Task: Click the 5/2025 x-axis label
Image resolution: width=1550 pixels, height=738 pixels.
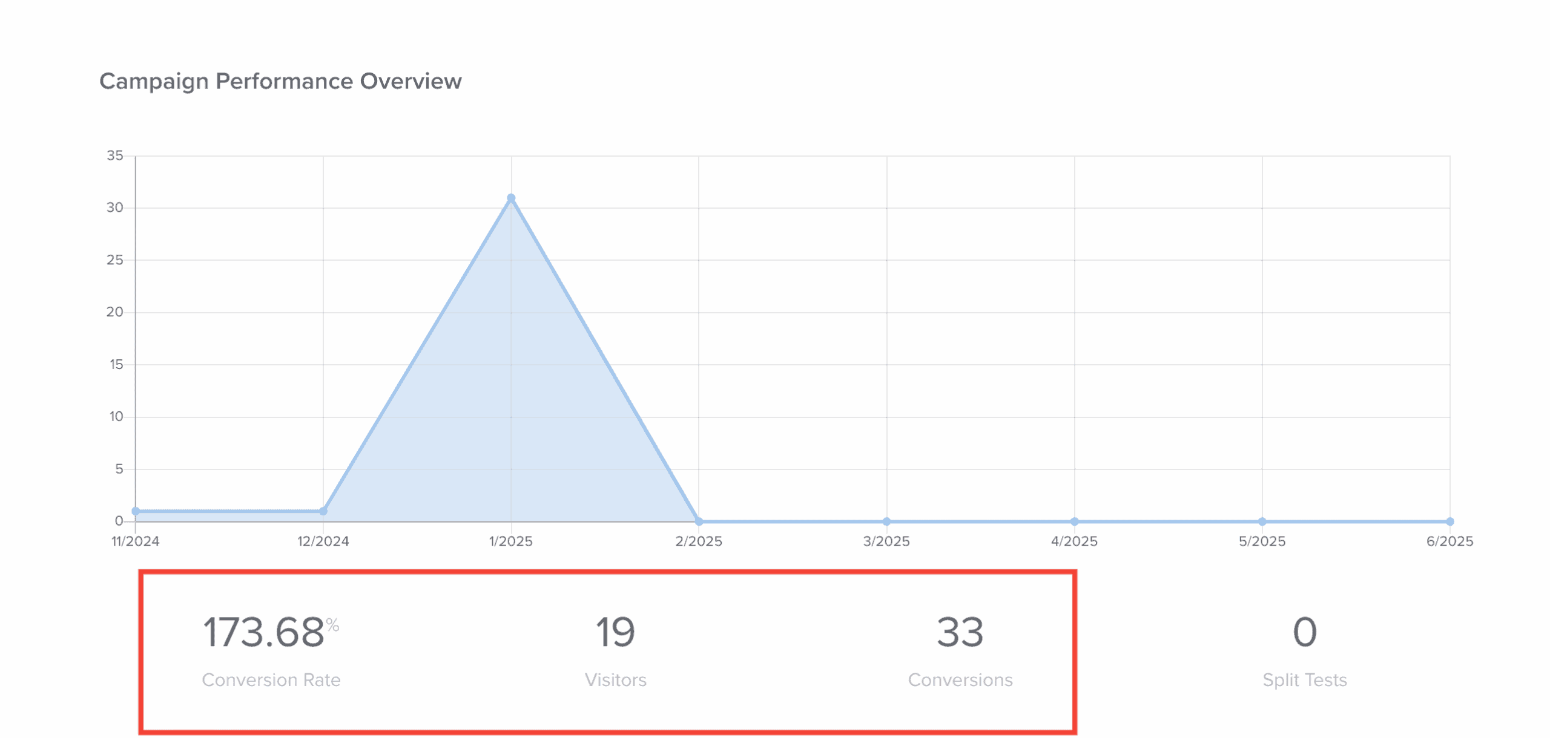Action: tap(1262, 541)
